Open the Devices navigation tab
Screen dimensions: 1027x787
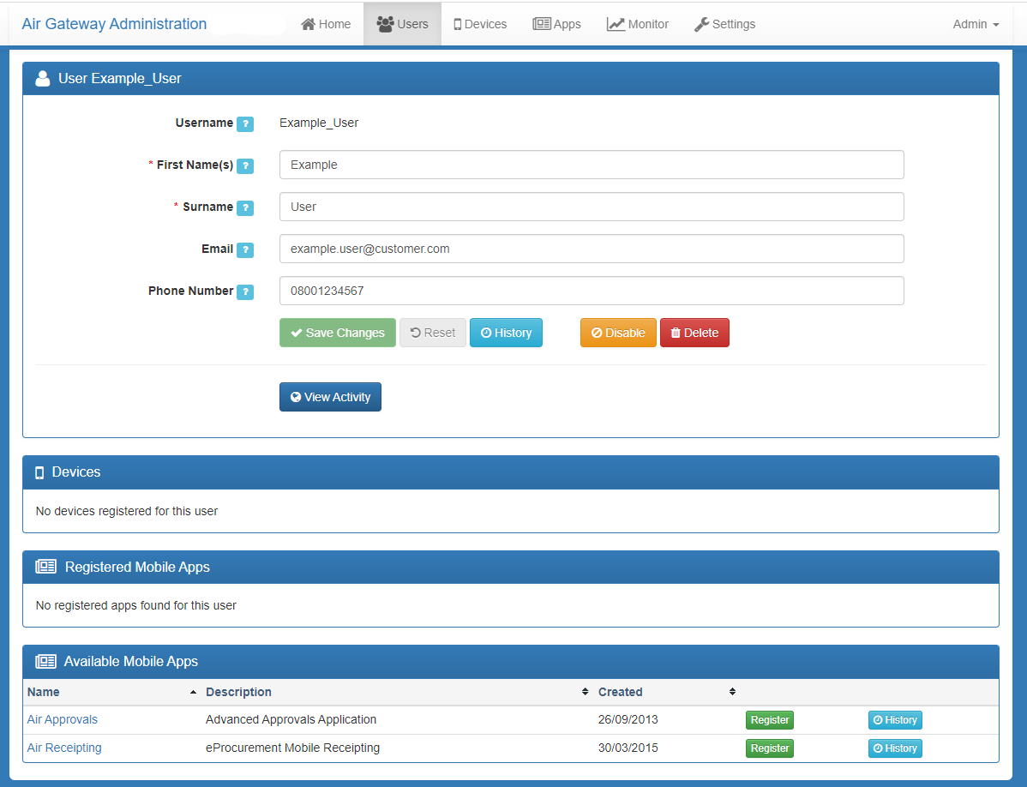[x=480, y=24]
